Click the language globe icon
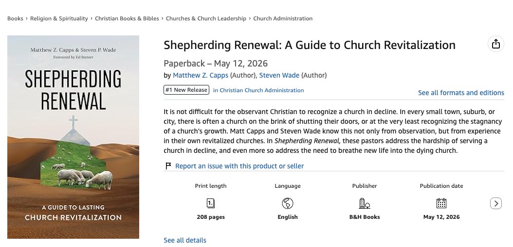513x247 pixels. point(288,203)
